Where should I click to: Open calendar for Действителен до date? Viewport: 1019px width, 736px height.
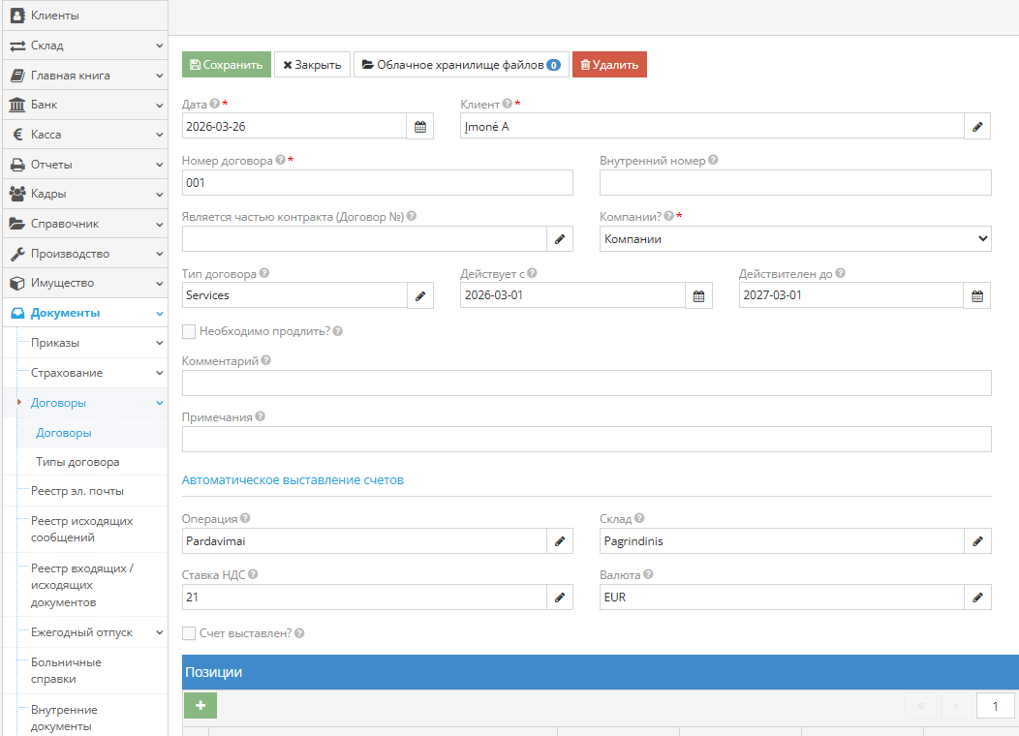[977, 295]
